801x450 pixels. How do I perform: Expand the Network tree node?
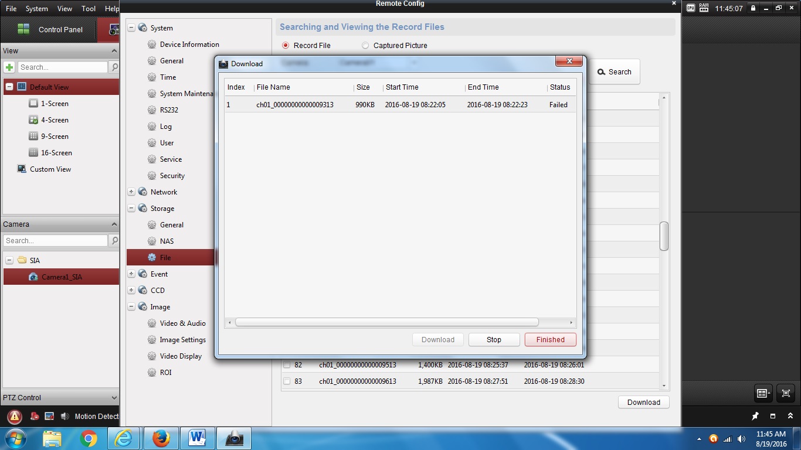point(131,192)
